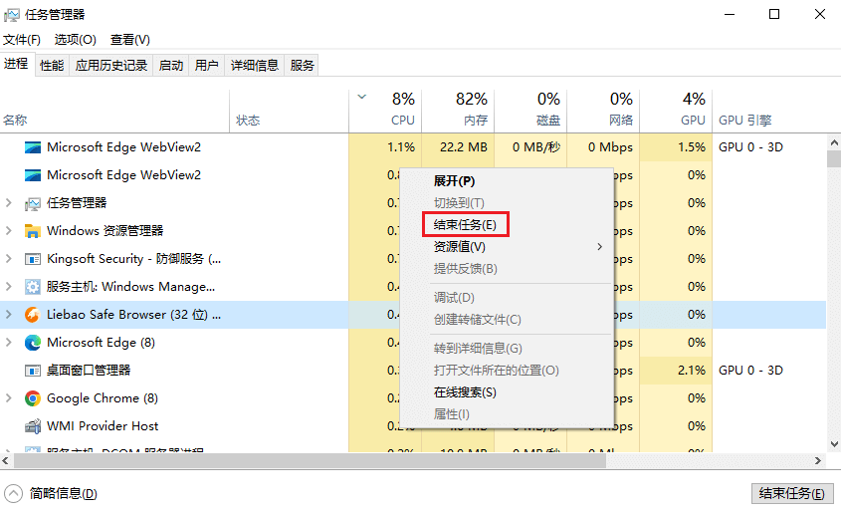Screen dimensions: 841x515
Task: Click the Google Chrome icon
Action: pos(32,398)
